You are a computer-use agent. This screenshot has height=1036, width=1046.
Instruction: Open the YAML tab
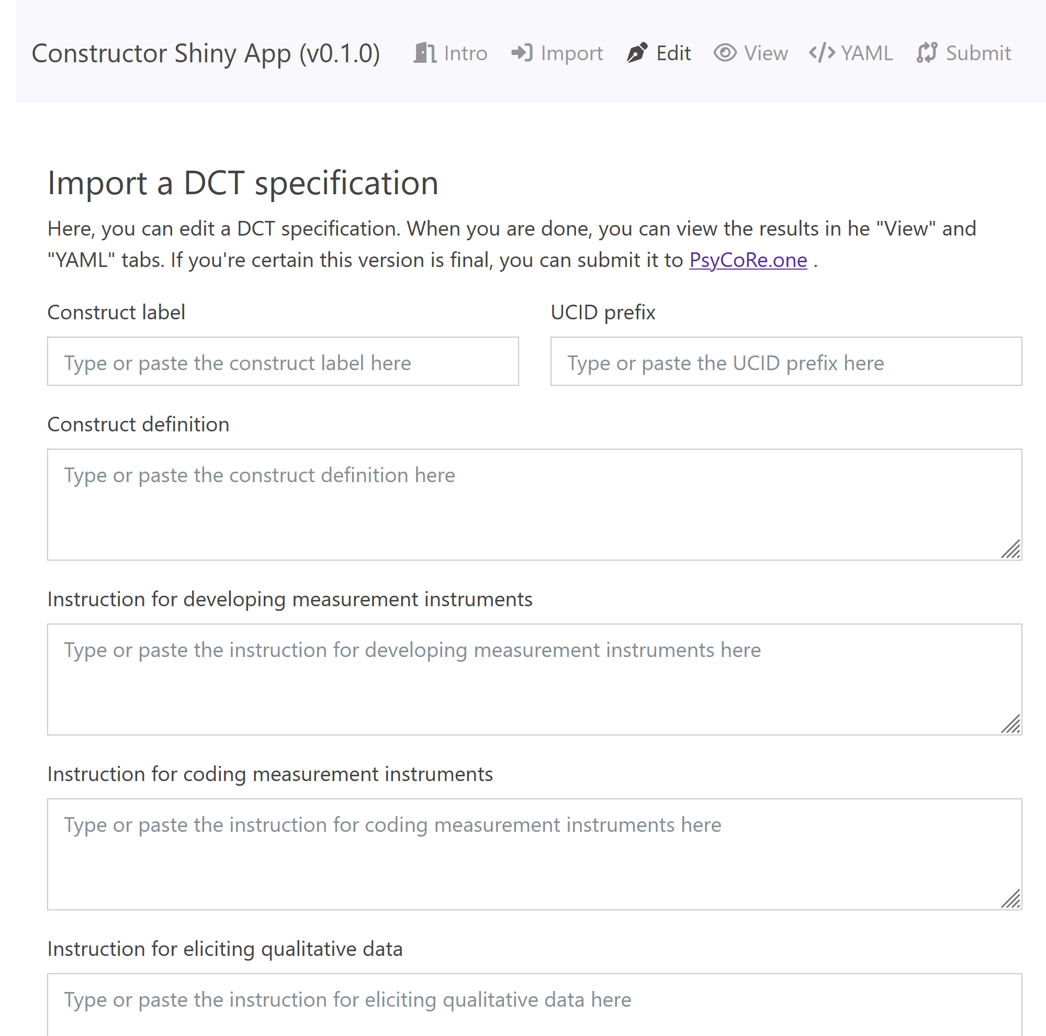point(867,53)
